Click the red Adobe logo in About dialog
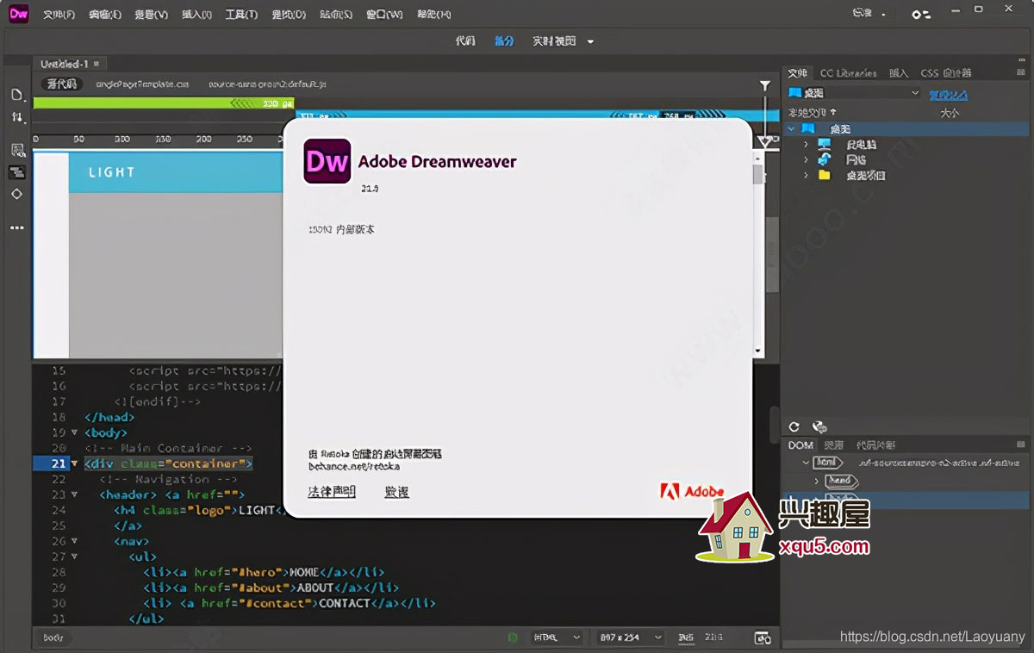Screen dimensions: 1034x653 pyautogui.click(x=692, y=492)
